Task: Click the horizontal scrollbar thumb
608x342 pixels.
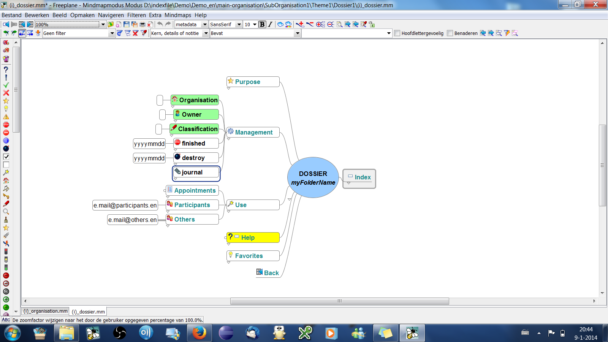Action: coord(339,301)
